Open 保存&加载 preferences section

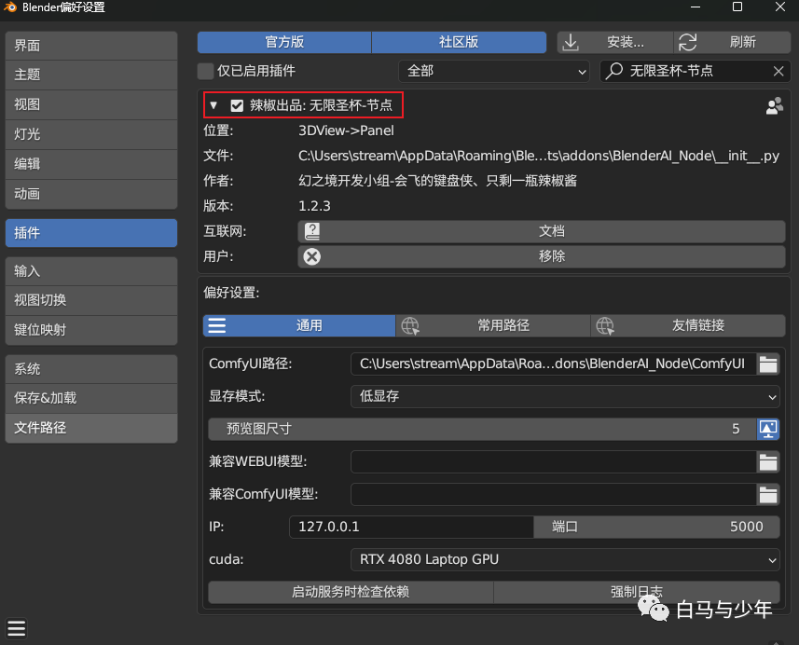[x=91, y=398]
